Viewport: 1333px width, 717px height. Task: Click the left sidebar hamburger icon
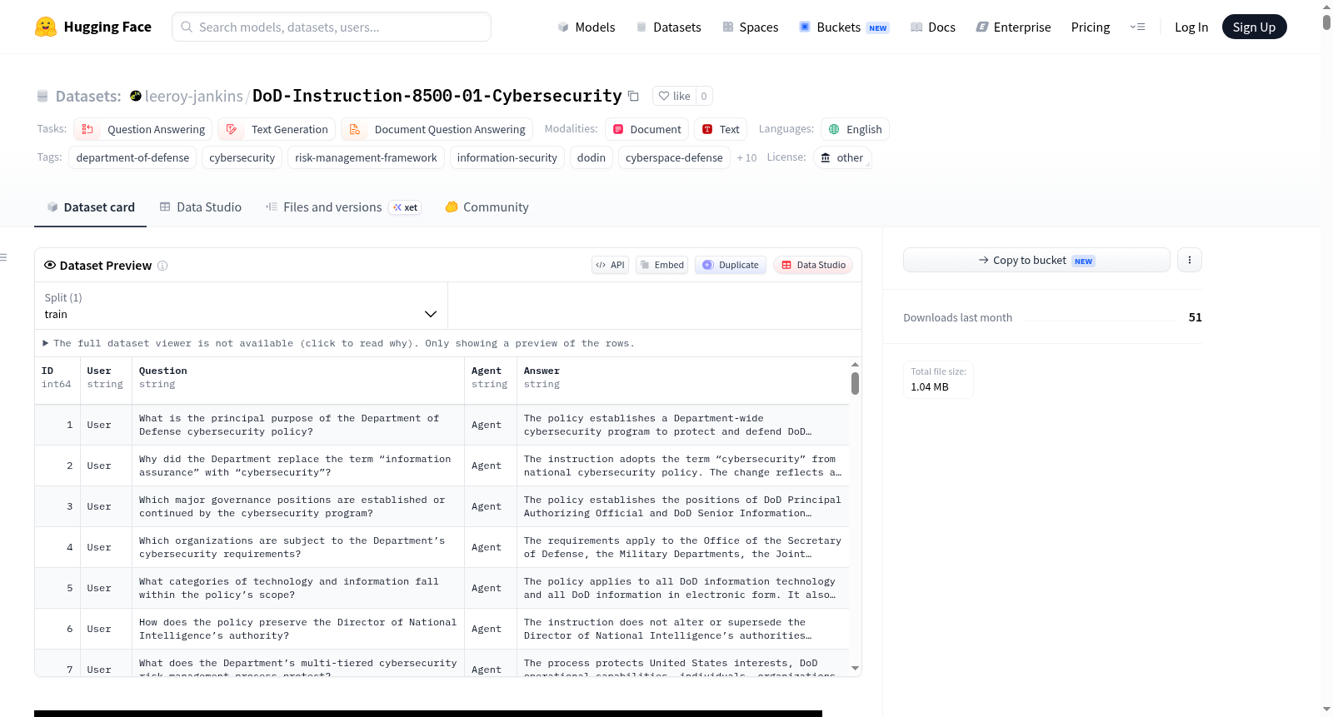click(x=4, y=257)
